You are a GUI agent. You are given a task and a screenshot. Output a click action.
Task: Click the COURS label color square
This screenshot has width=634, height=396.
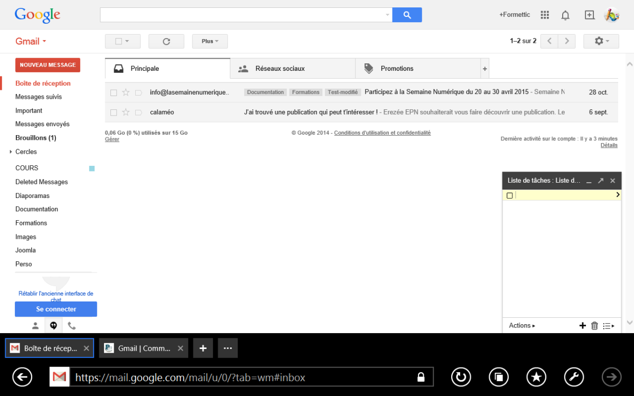click(x=92, y=168)
